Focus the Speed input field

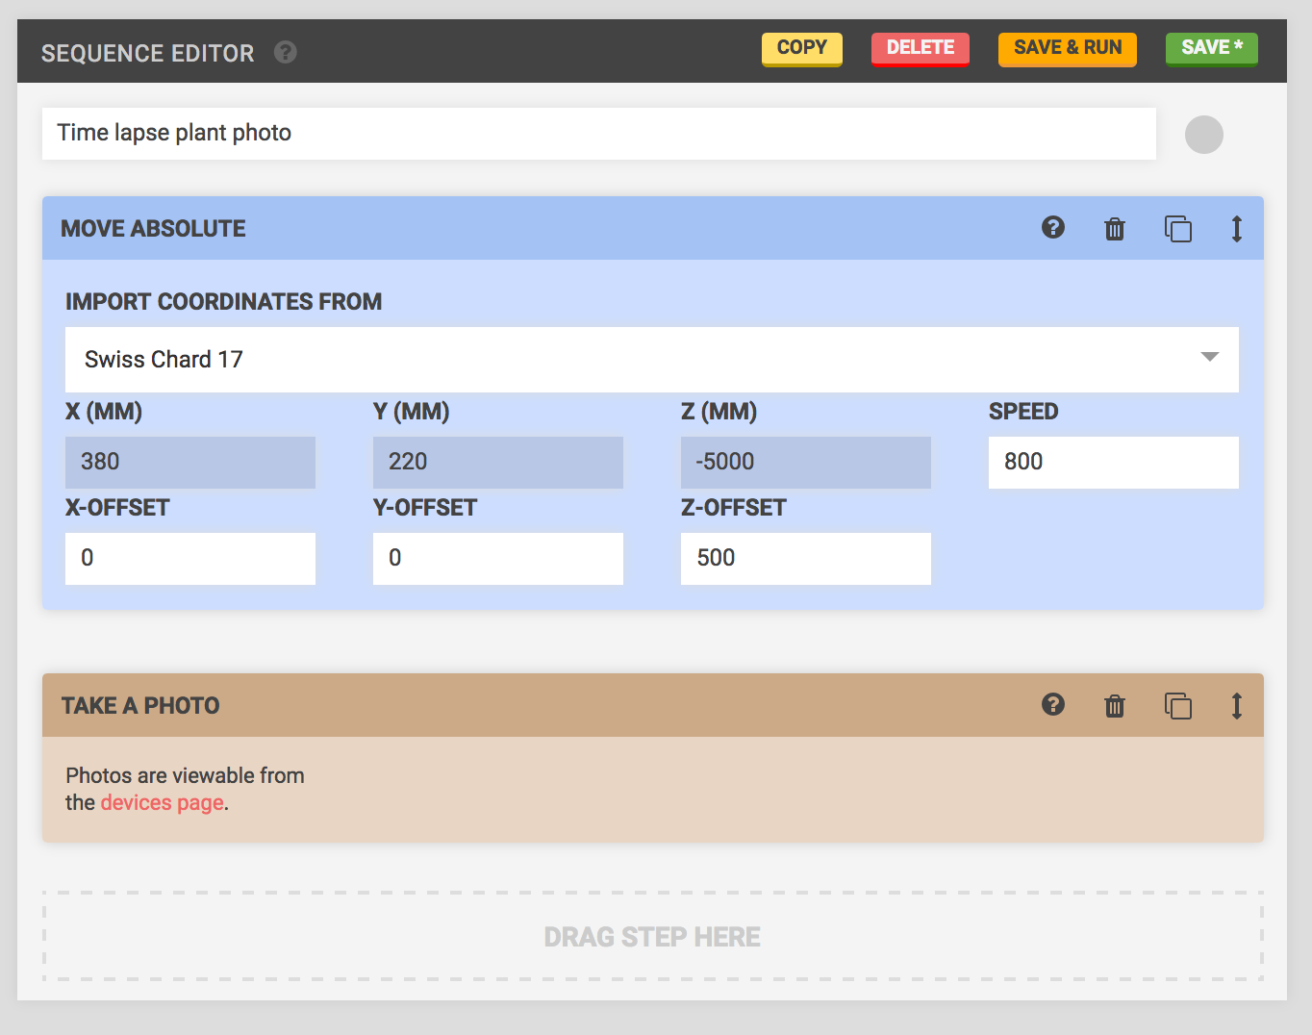click(x=1113, y=462)
